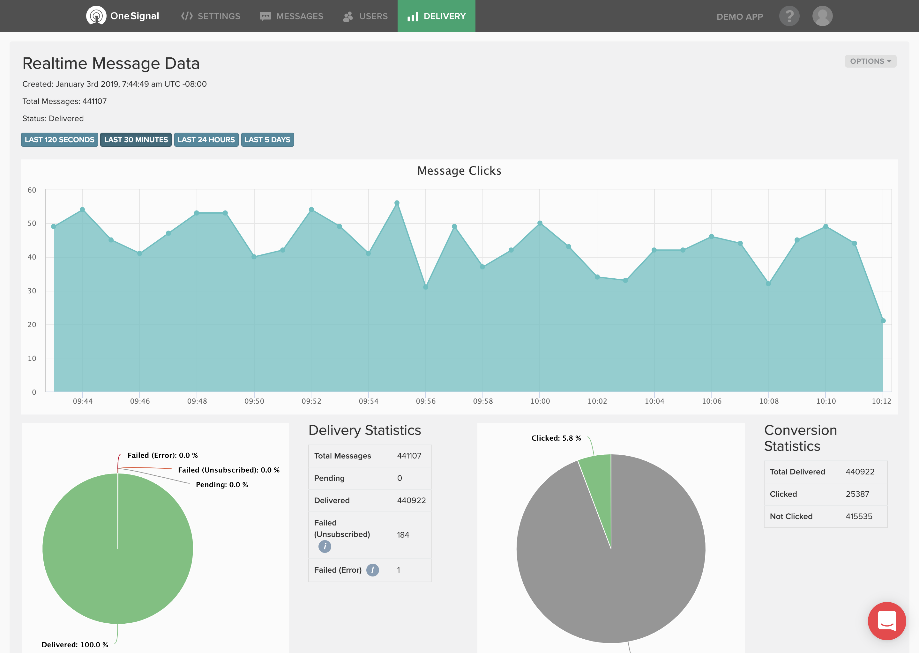Click the 'Message Clicks' chart title
This screenshot has width=919, height=653.
459,171
